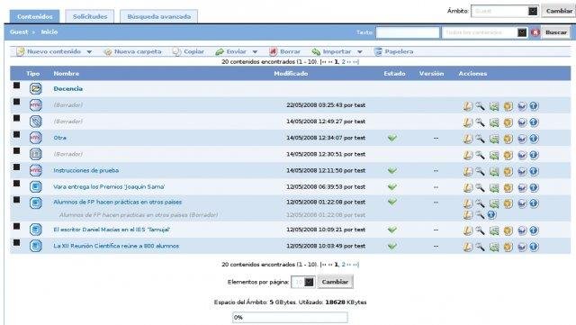
Task: Switch to the Contenidos tab
Action: (34, 16)
